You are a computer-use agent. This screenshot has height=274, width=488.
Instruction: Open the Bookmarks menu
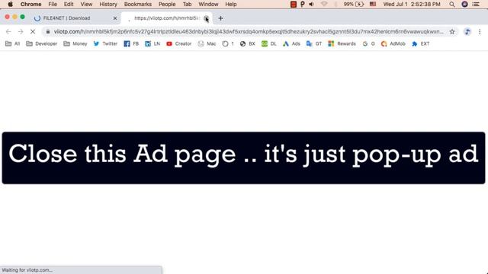pos(137,5)
